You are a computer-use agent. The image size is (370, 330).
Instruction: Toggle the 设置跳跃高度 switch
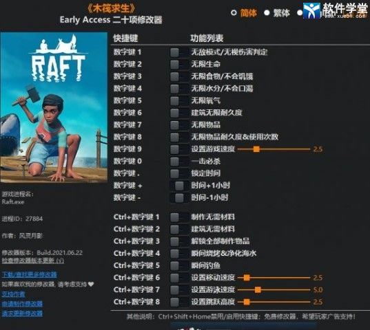tap(179, 302)
